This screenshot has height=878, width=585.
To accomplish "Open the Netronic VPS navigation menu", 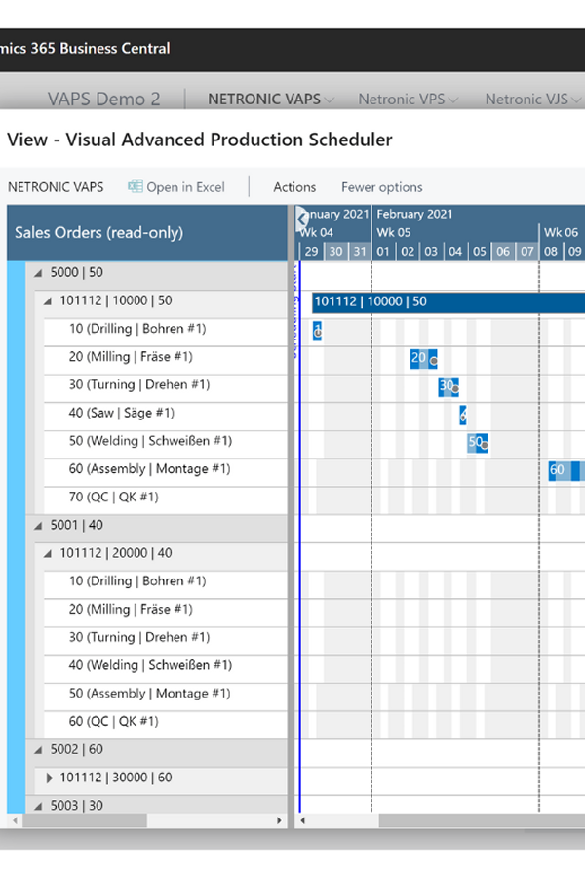I will 408,100.
